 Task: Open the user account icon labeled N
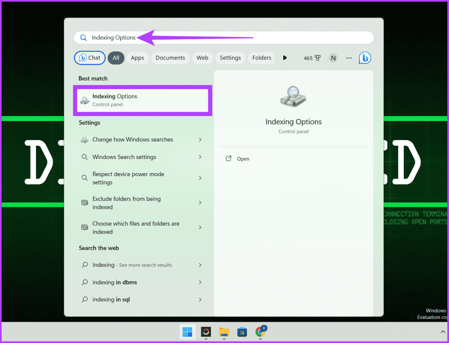click(x=333, y=58)
